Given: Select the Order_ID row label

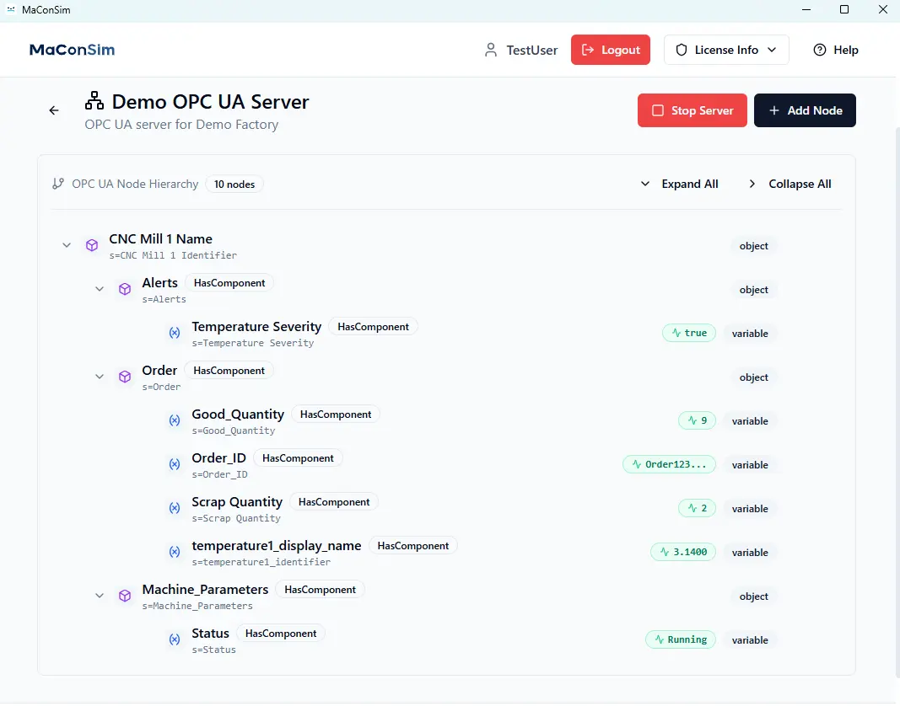Looking at the screenshot, I should pos(218,457).
